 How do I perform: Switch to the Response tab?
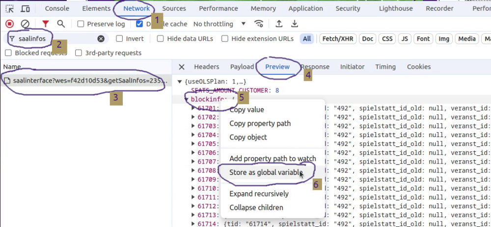point(315,67)
